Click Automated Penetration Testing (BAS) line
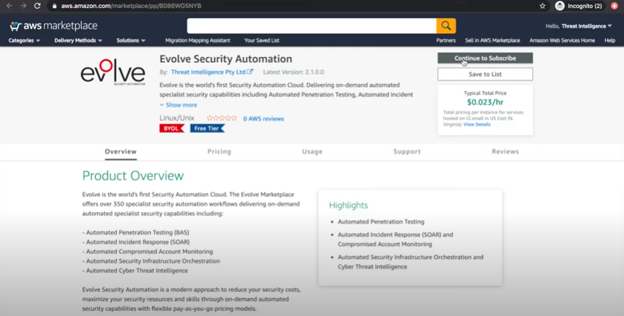 (136, 233)
